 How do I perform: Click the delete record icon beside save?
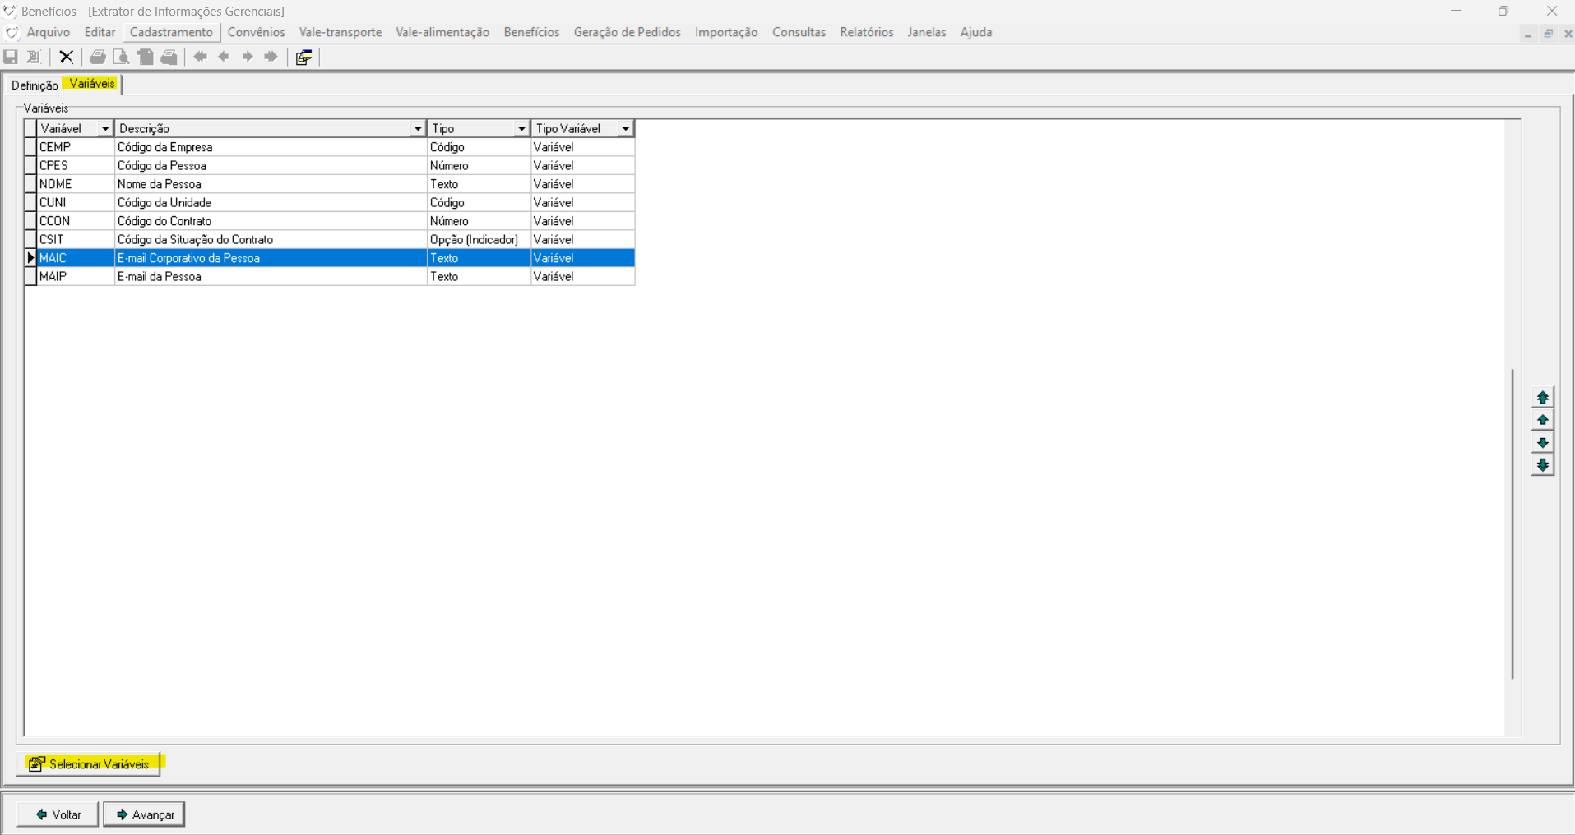click(x=34, y=57)
